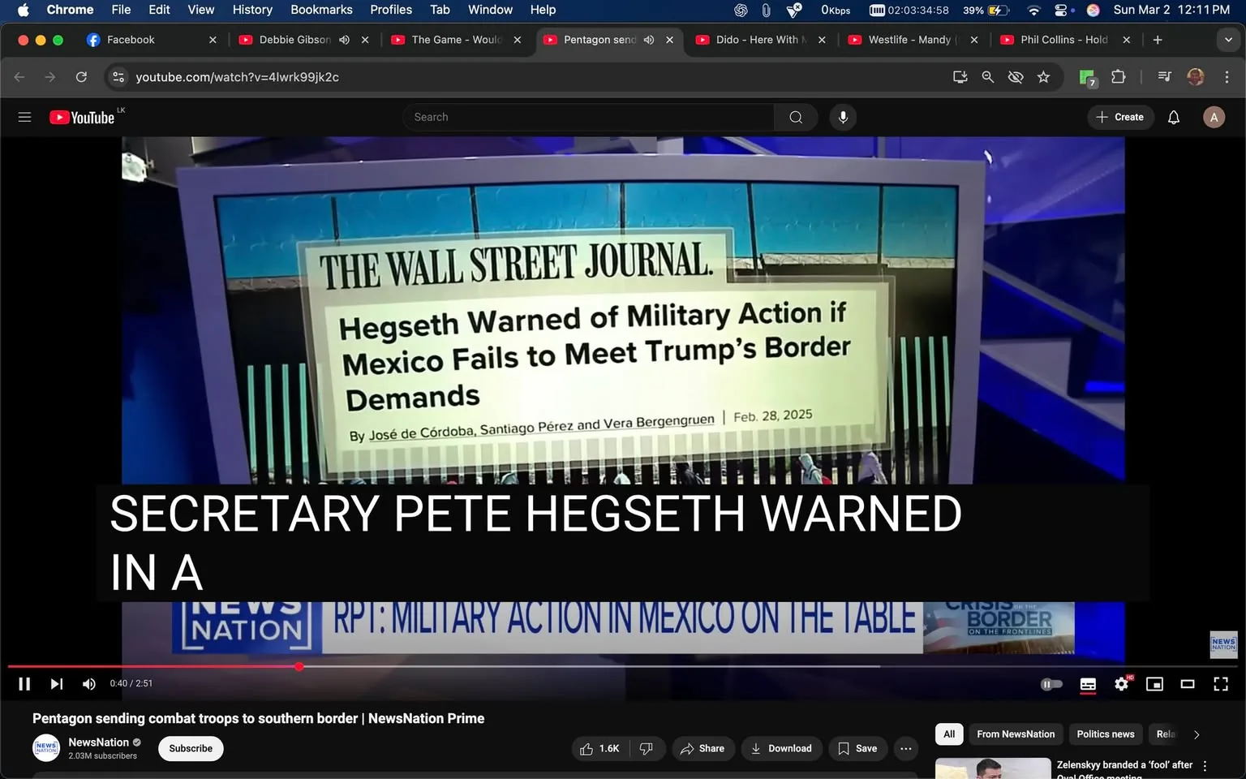Switch to theater mode

point(1188,683)
